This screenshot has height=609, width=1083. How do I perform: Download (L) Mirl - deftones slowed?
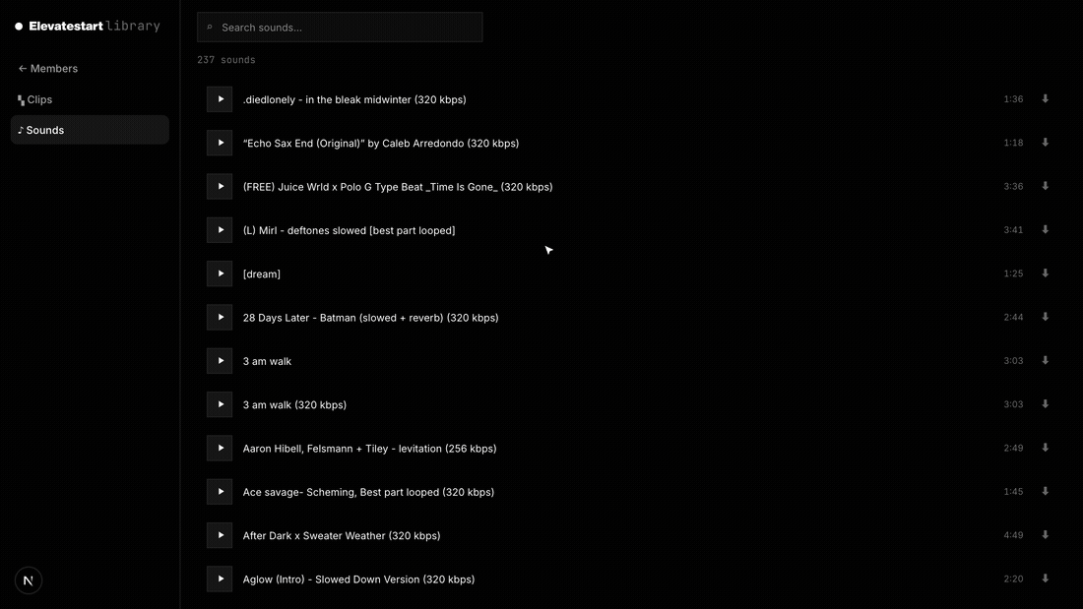coord(1045,229)
